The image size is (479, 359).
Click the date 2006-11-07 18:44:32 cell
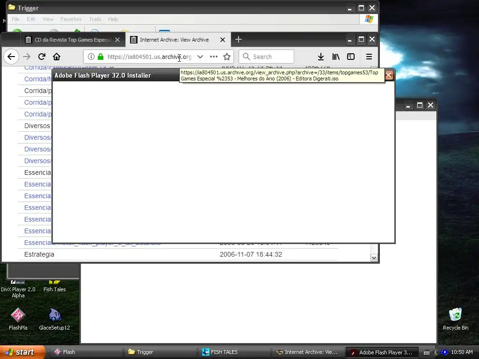click(x=251, y=254)
